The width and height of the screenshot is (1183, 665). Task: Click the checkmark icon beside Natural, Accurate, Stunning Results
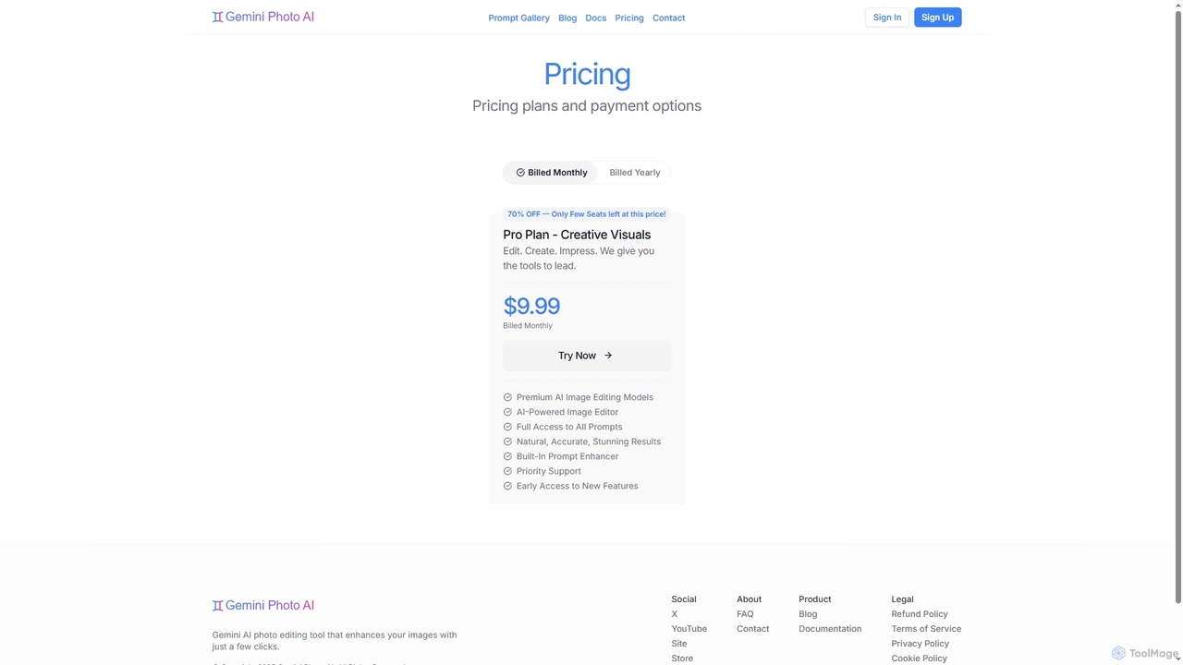point(507,441)
